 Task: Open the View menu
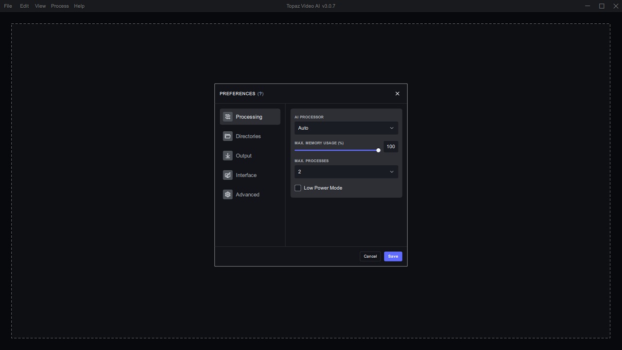(x=40, y=6)
